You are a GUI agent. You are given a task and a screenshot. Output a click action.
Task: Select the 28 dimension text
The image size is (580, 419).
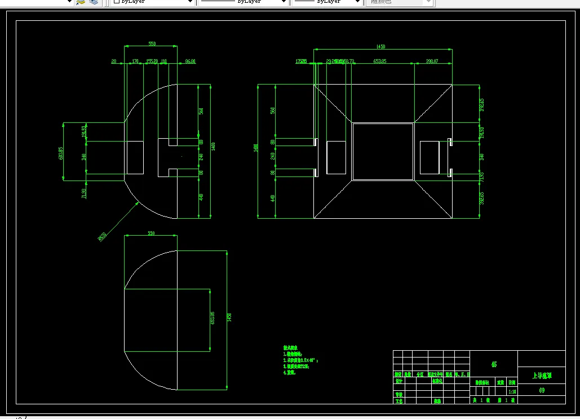(x=114, y=61)
